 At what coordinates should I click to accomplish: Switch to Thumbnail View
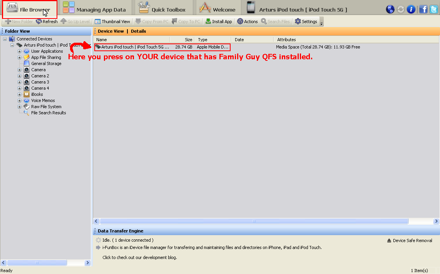[112, 21]
